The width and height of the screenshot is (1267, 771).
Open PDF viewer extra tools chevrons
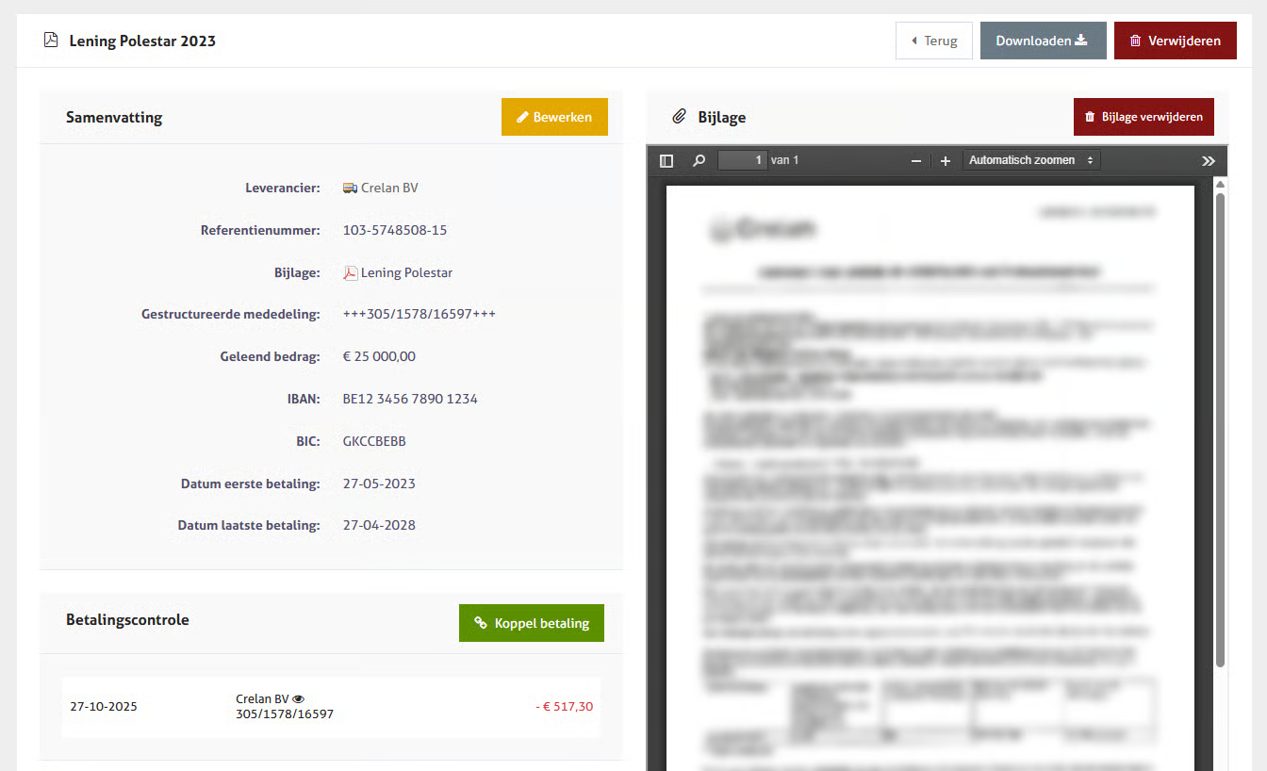[x=1209, y=161]
